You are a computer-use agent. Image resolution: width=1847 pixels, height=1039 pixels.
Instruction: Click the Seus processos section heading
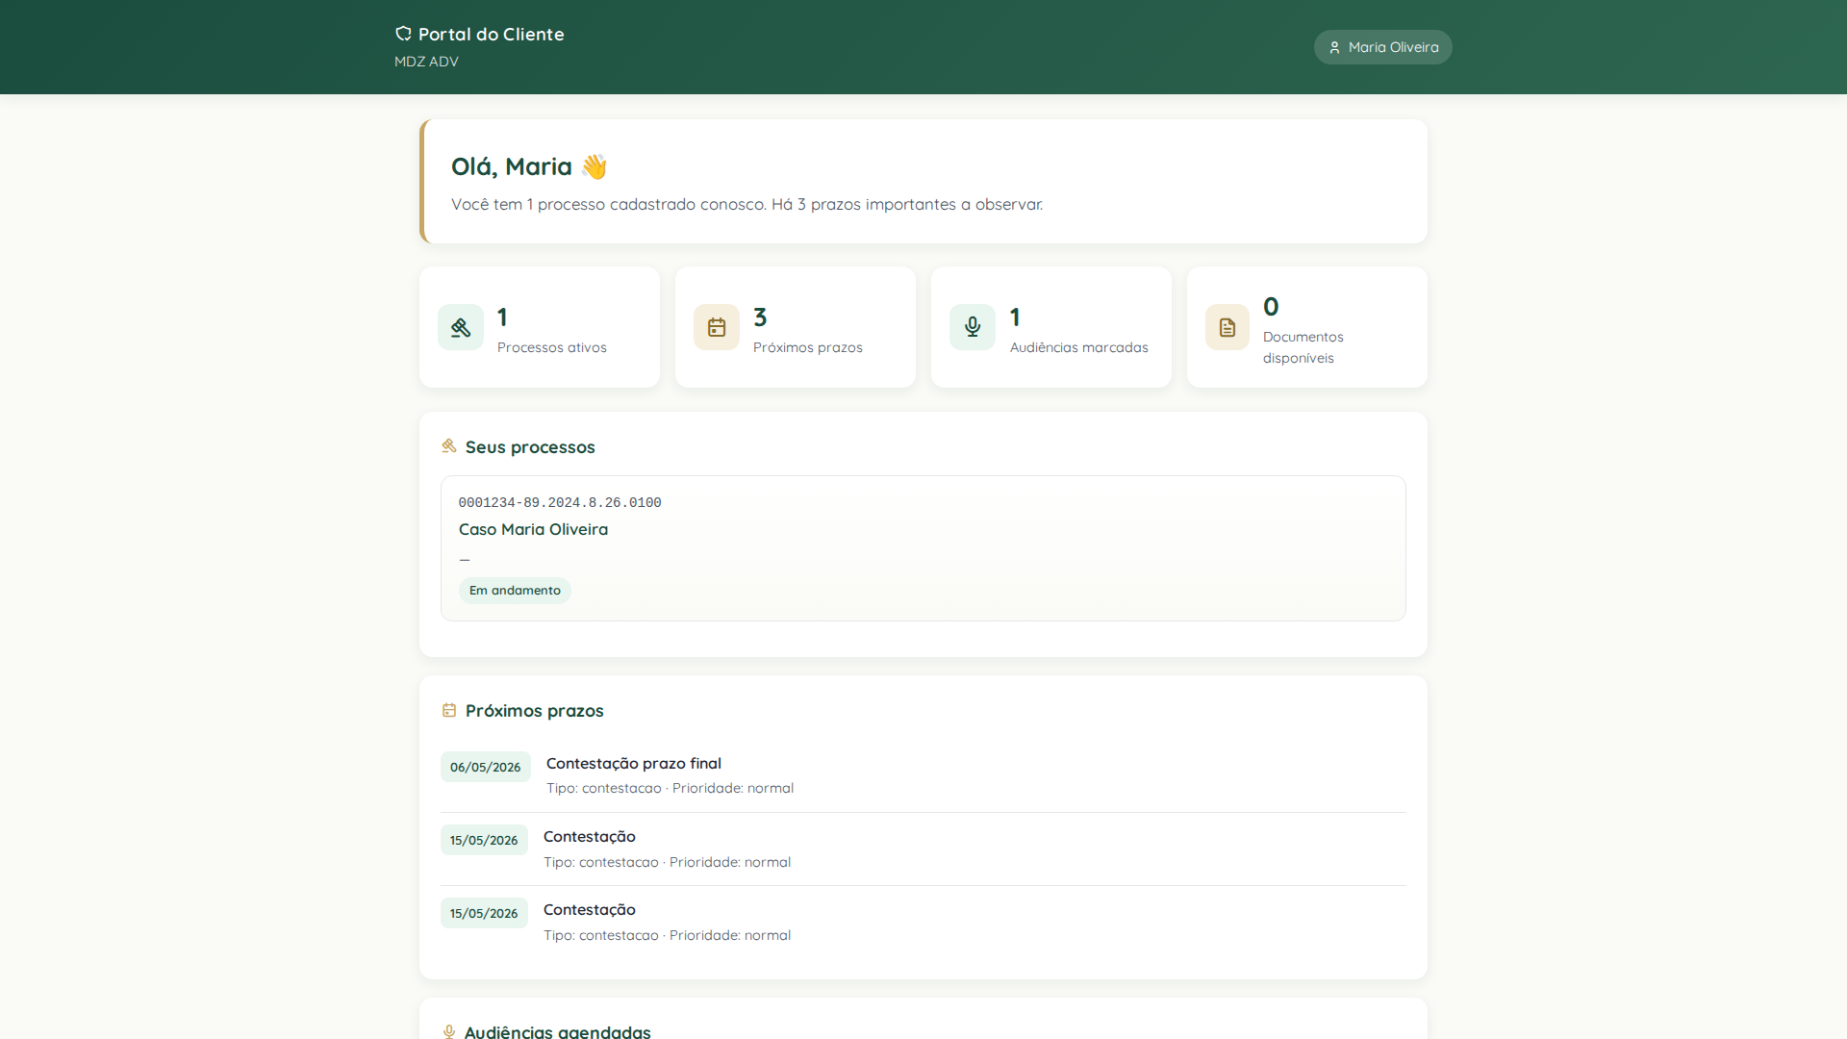tap(530, 446)
